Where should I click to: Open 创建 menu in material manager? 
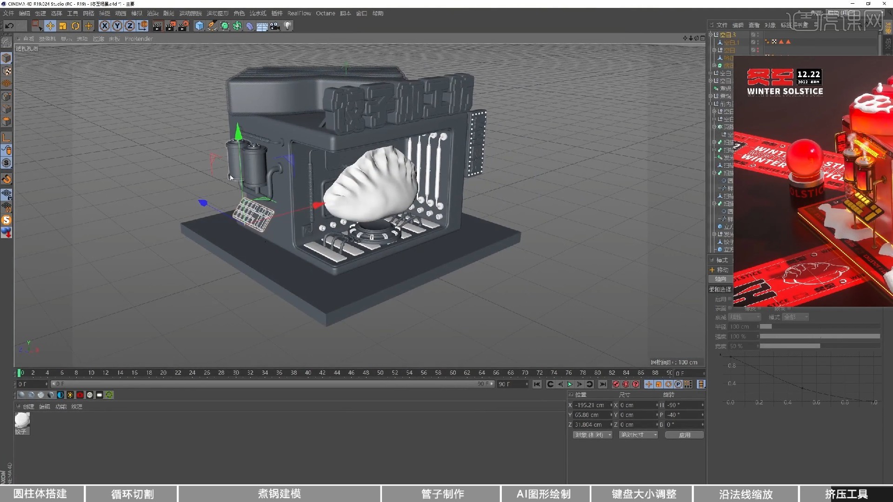[x=28, y=407]
